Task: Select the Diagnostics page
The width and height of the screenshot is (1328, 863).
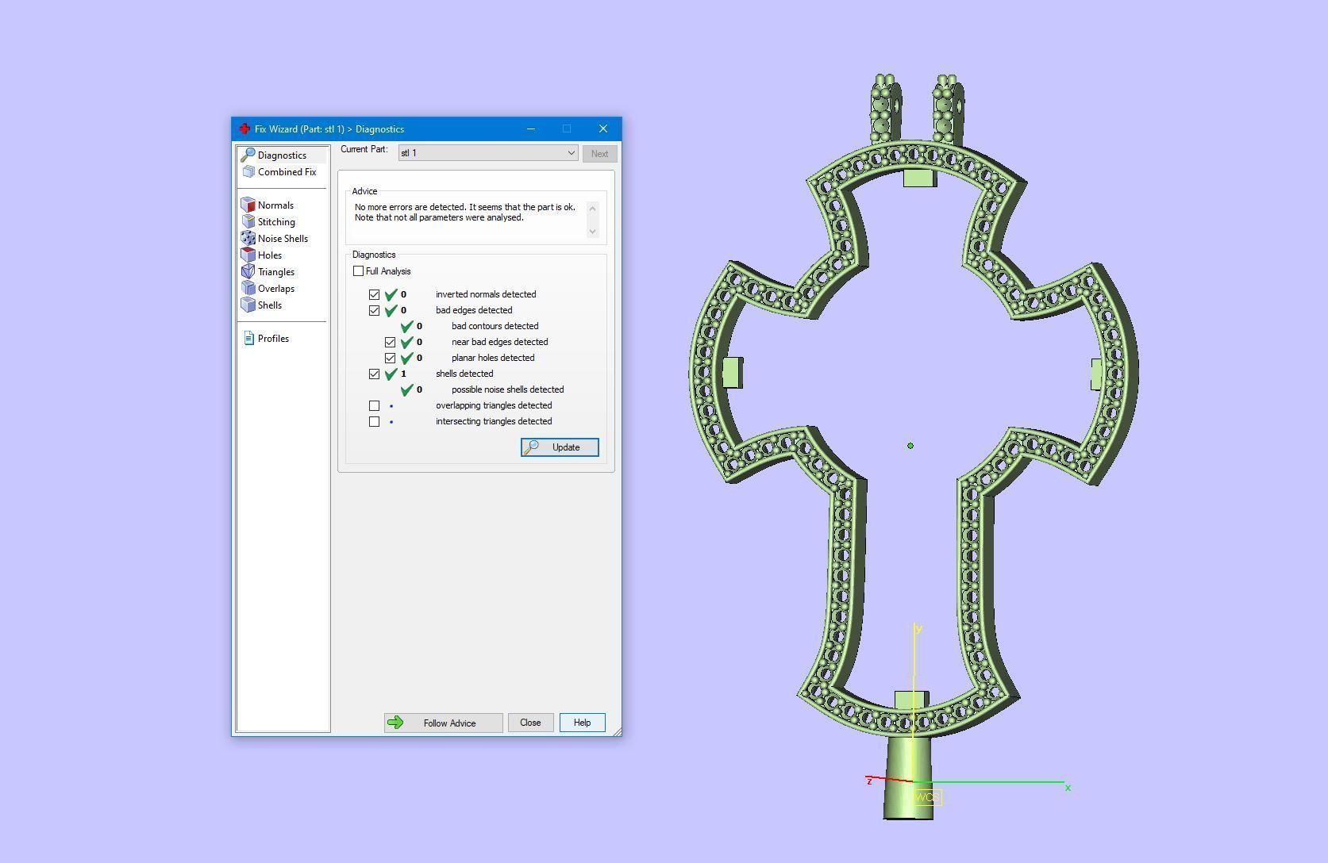Action: (x=282, y=155)
